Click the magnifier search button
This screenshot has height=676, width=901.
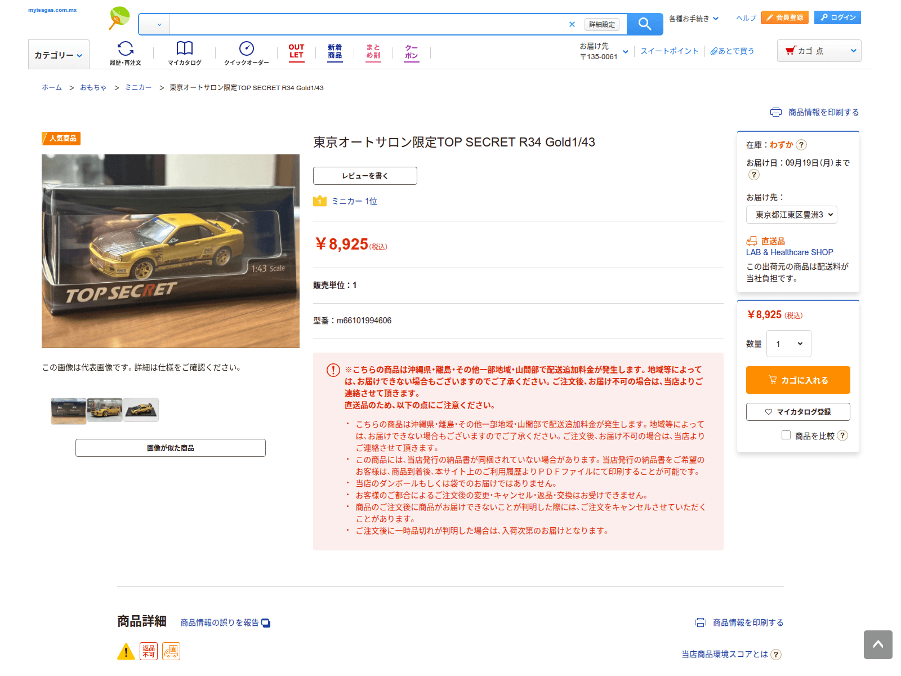pyautogui.click(x=645, y=24)
